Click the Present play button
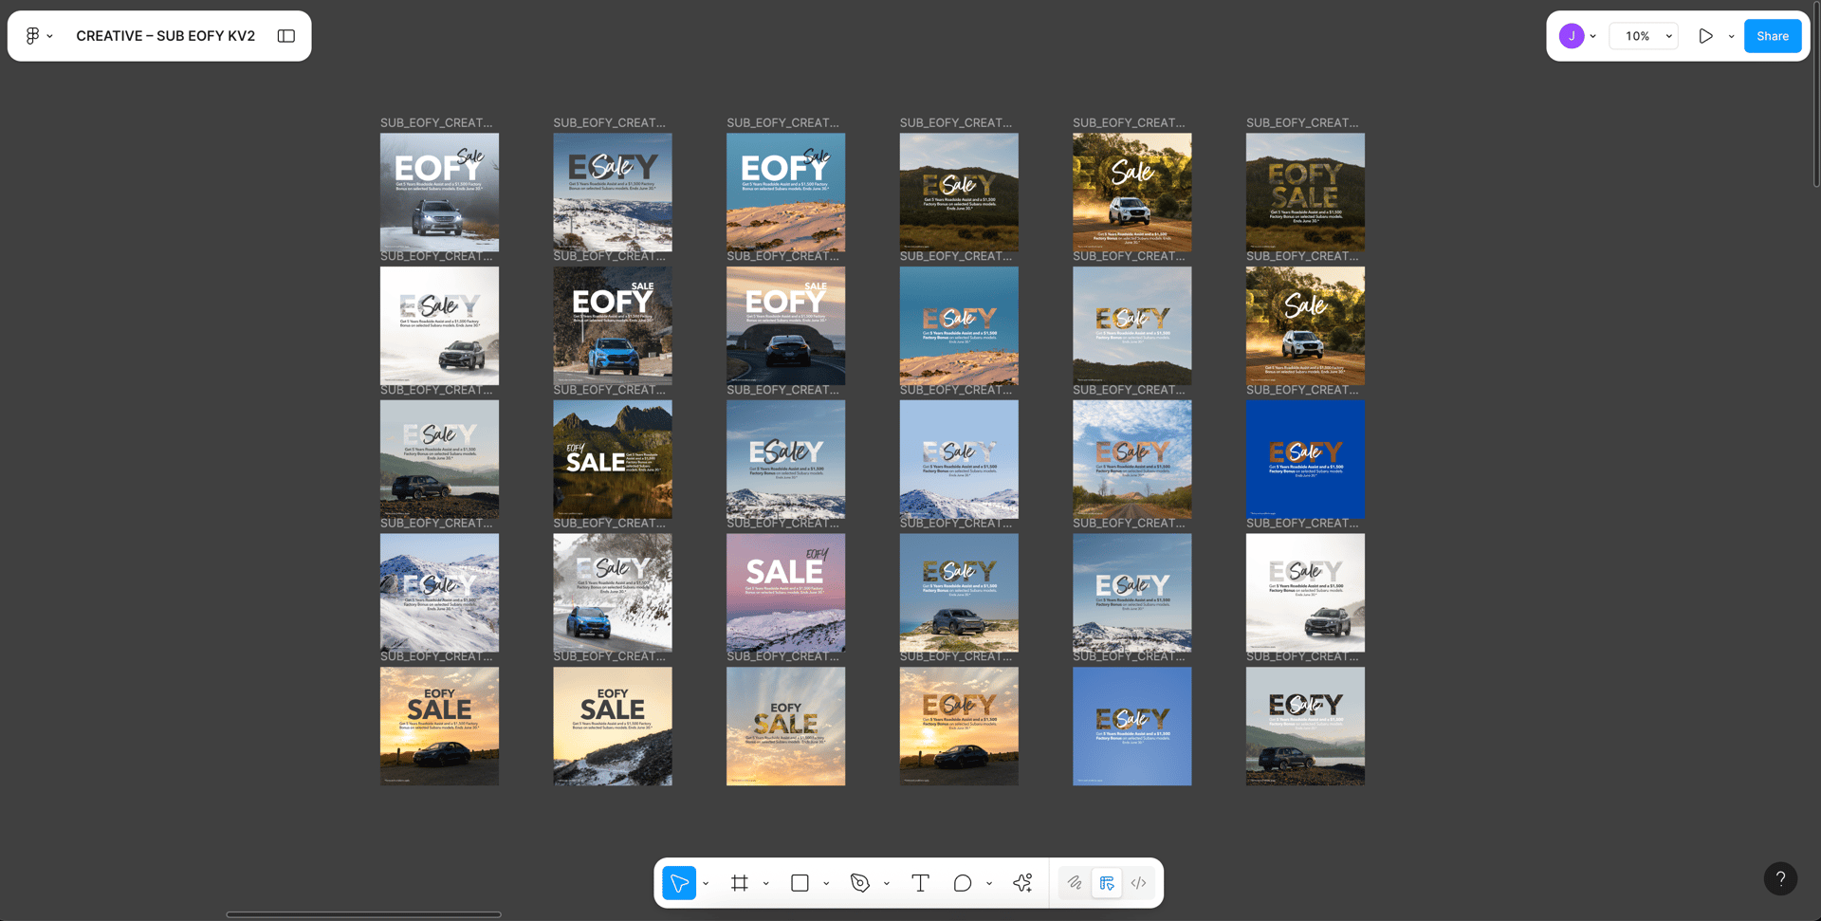Image resolution: width=1821 pixels, height=921 pixels. coord(1705,36)
